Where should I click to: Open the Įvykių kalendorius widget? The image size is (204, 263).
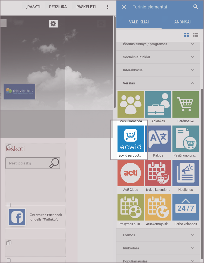point(158,176)
